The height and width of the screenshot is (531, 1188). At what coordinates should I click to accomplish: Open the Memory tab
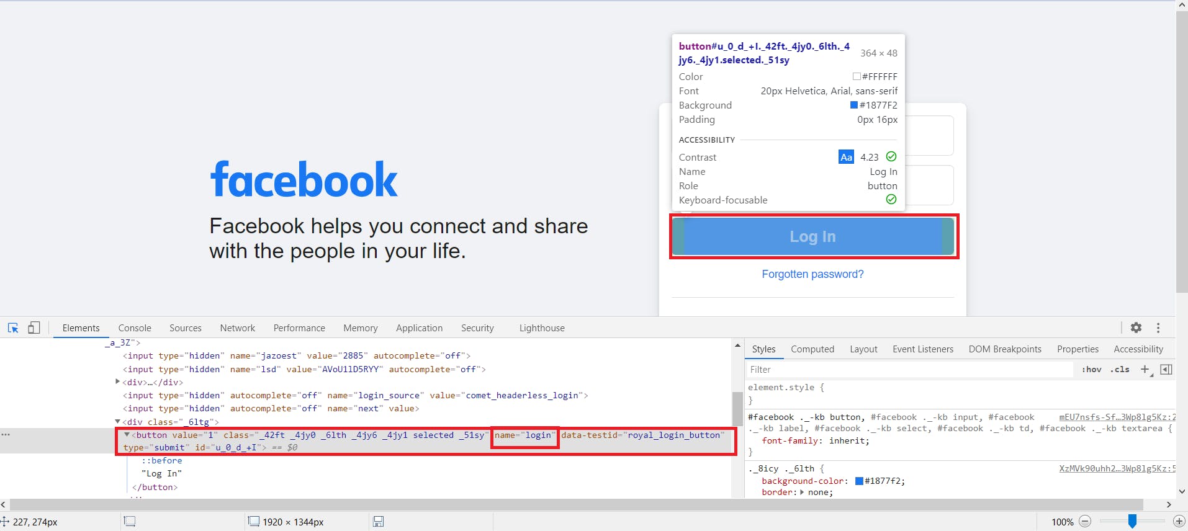[x=361, y=328]
